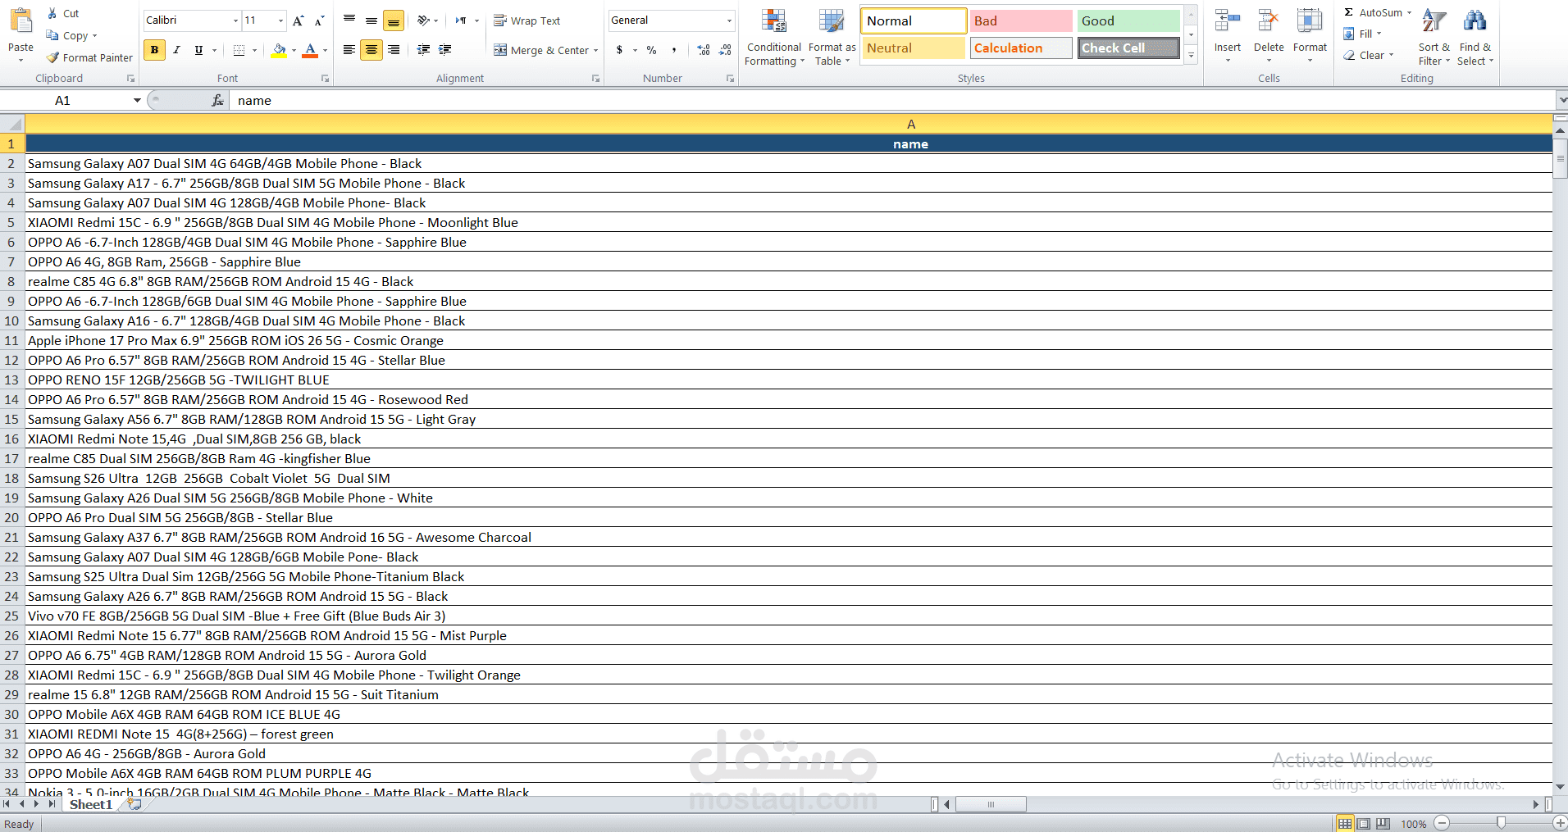
Task: Click the Insert Function fx icon
Action: (x=217, y=100)
